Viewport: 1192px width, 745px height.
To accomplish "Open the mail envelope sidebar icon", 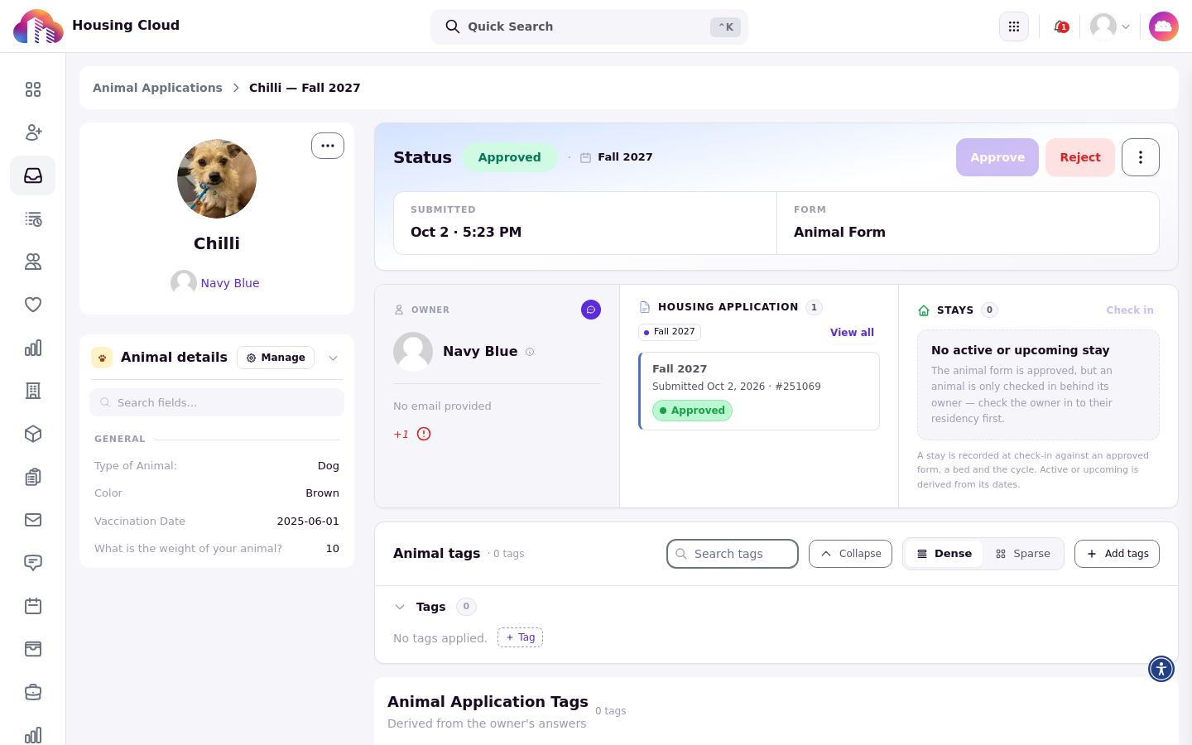I will (x=33, y=520).
